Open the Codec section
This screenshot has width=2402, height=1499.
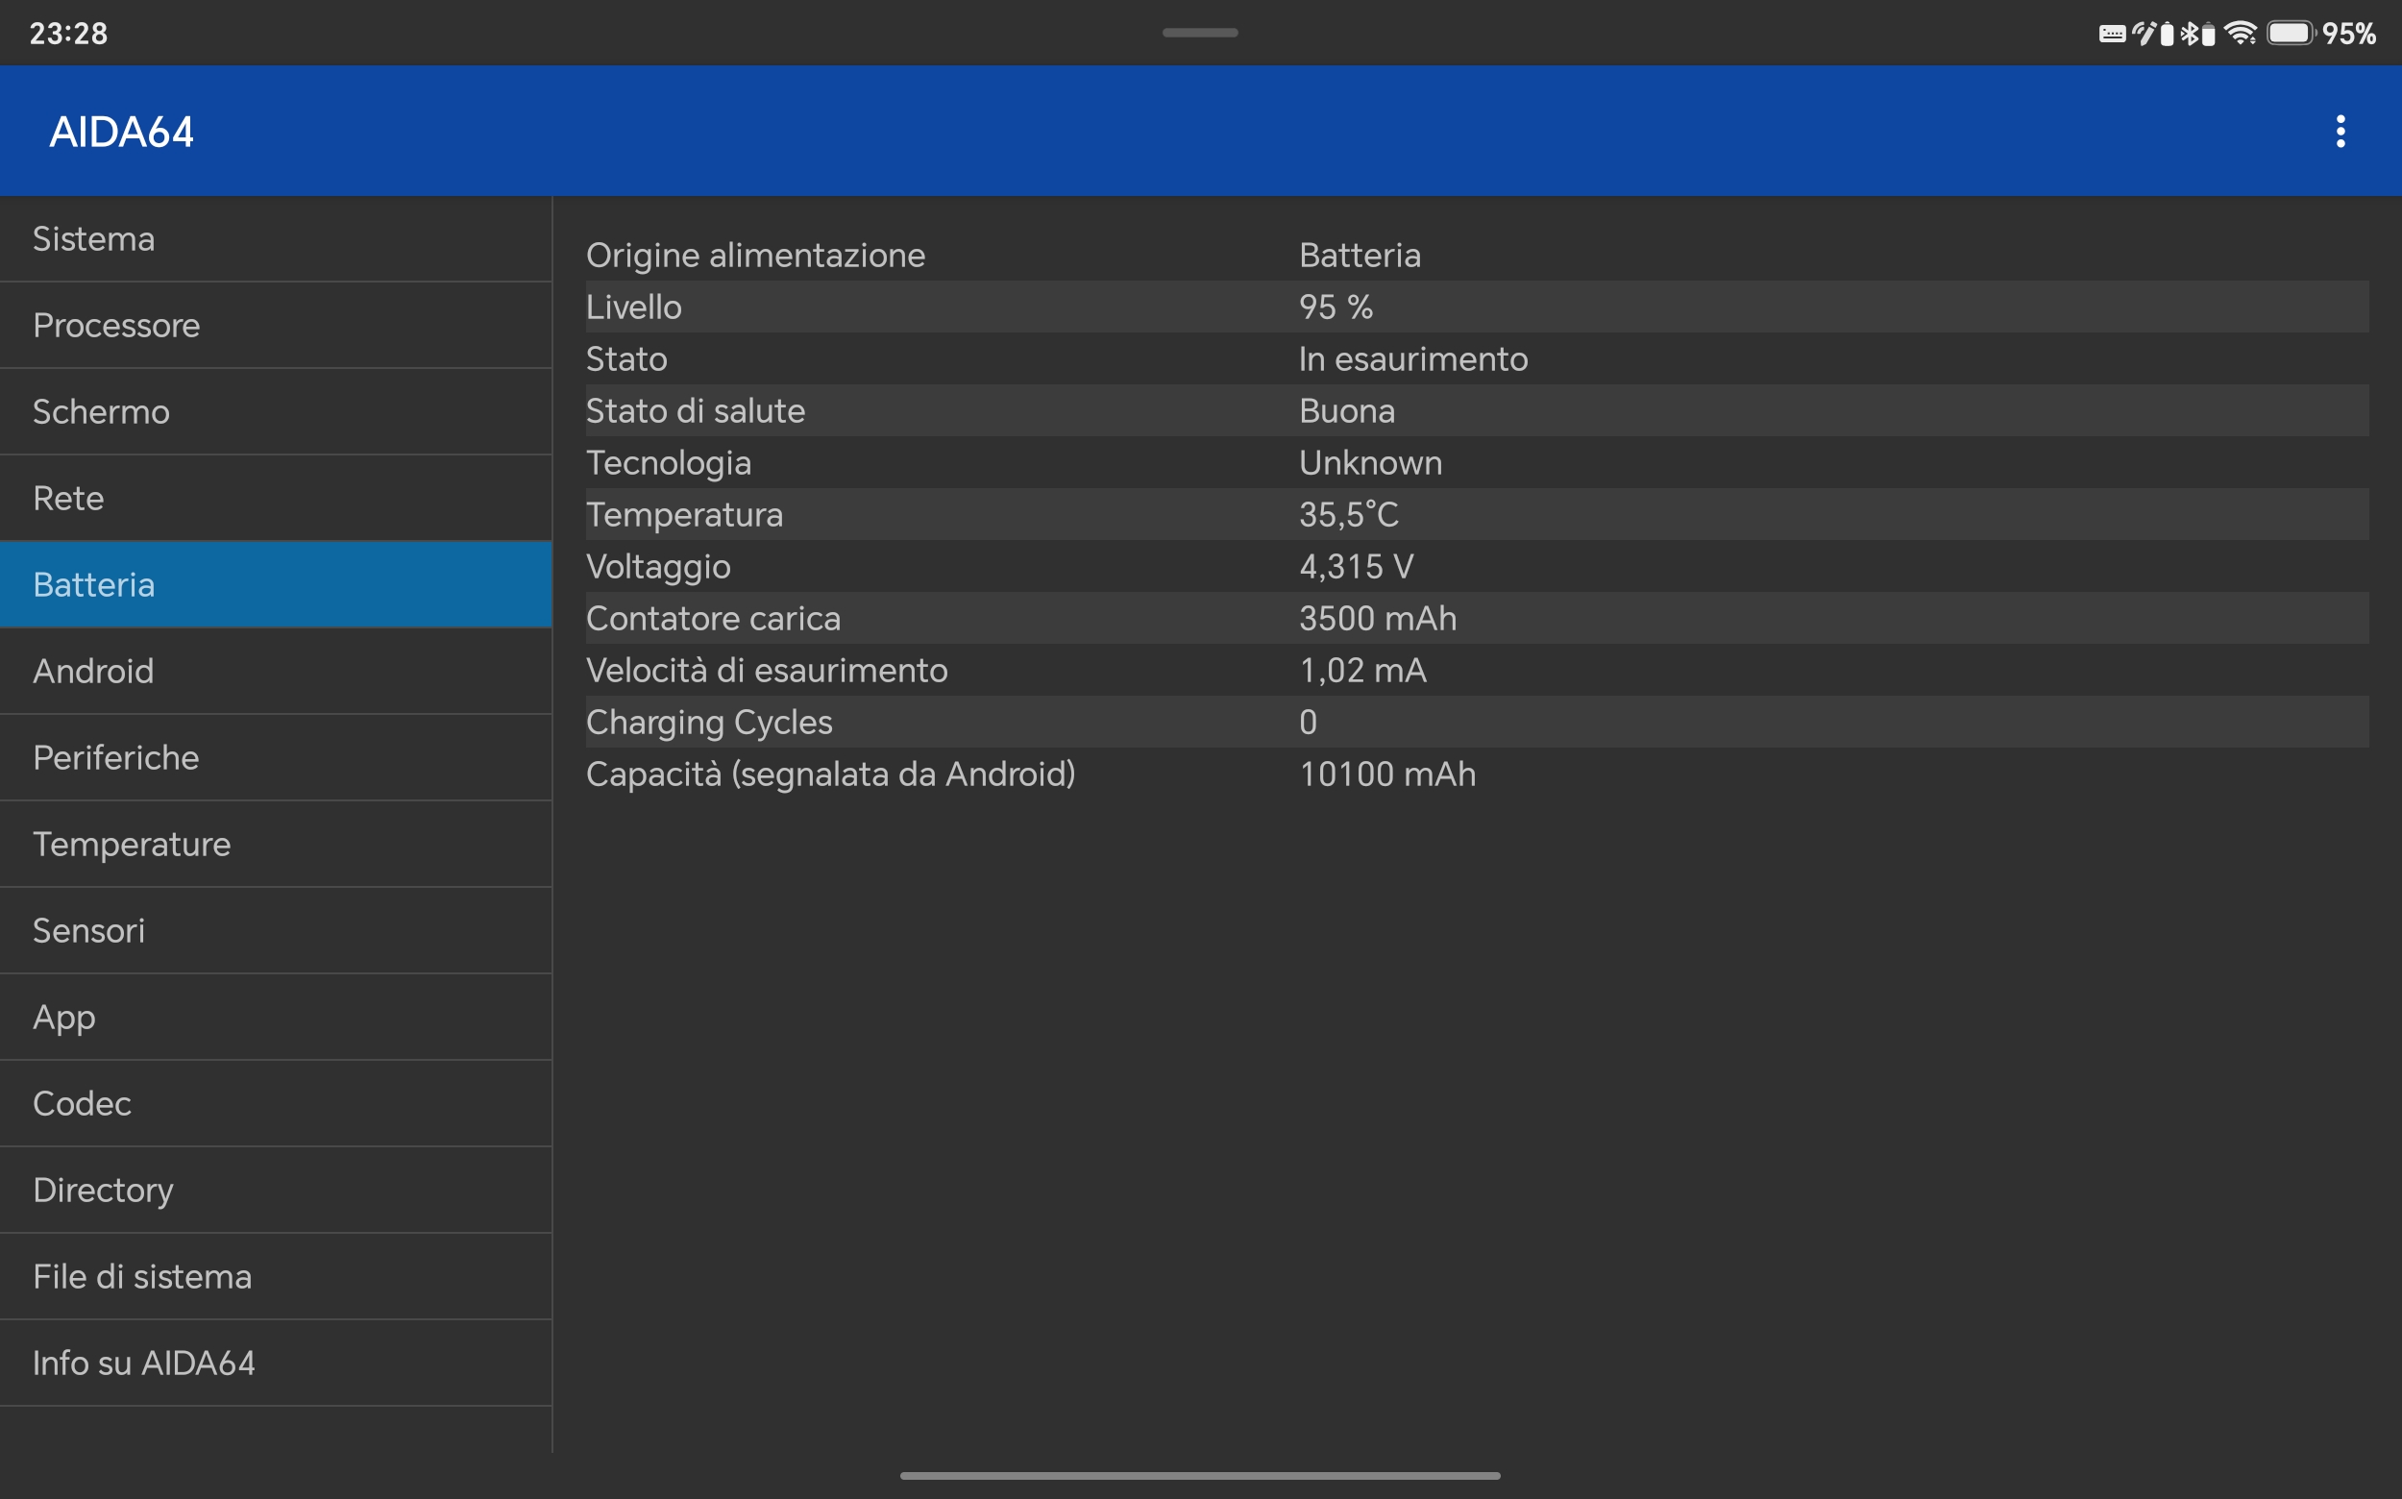click(x=276, y=1103)
